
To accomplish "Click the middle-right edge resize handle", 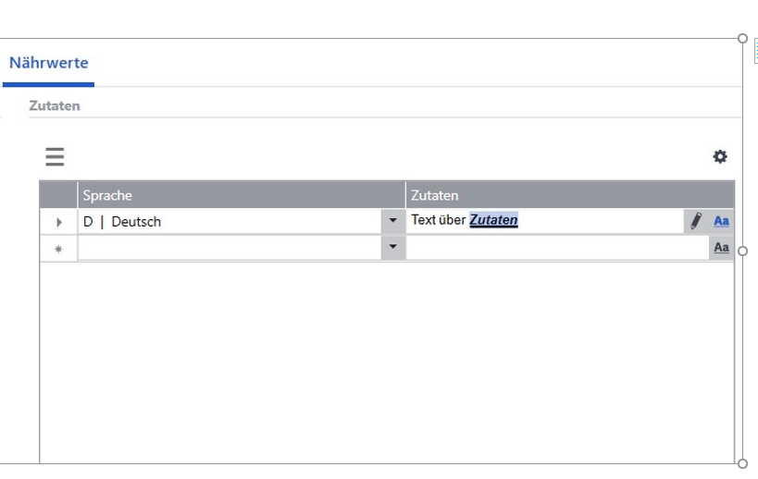I will (742, 251).
